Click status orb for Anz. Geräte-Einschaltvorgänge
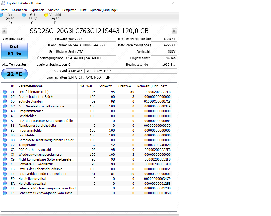Screen dimensions: 271x216 point(5,106)
